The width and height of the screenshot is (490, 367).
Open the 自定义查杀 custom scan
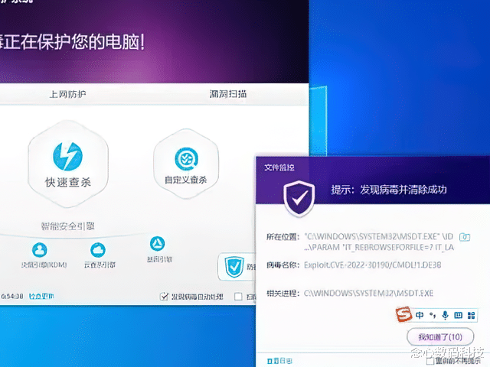186,164
